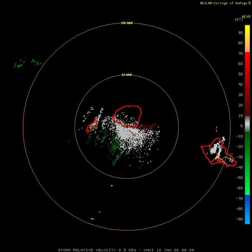Click the -20 value on the velocity scale
Image resolution: width=252 pixels, height=252 pixels.
click(x=239, y=146)
